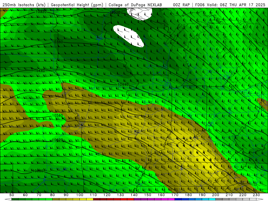Click the '00Z RAP' model run label

181,5
